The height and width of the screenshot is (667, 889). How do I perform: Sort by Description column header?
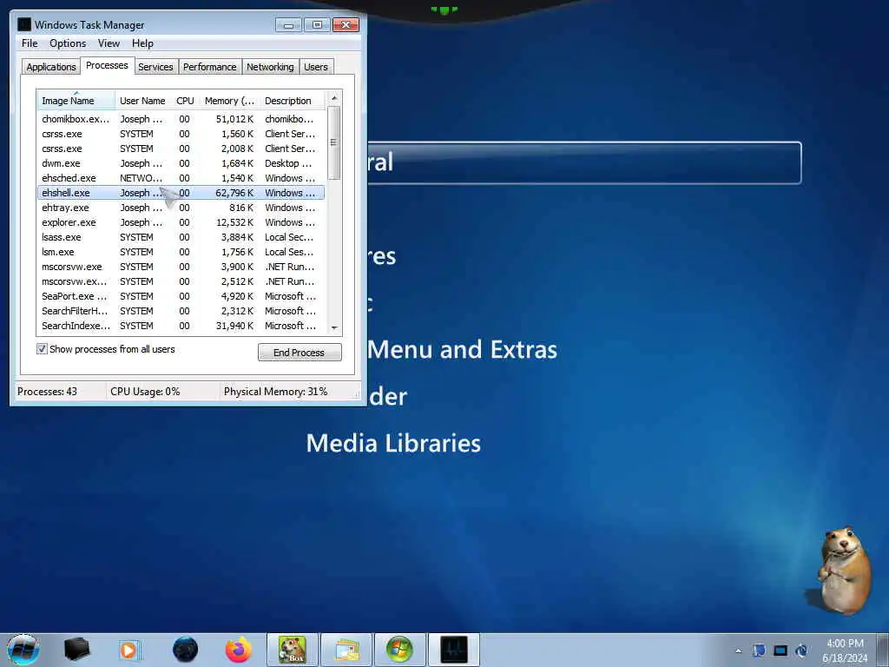(x=293, y=101)
